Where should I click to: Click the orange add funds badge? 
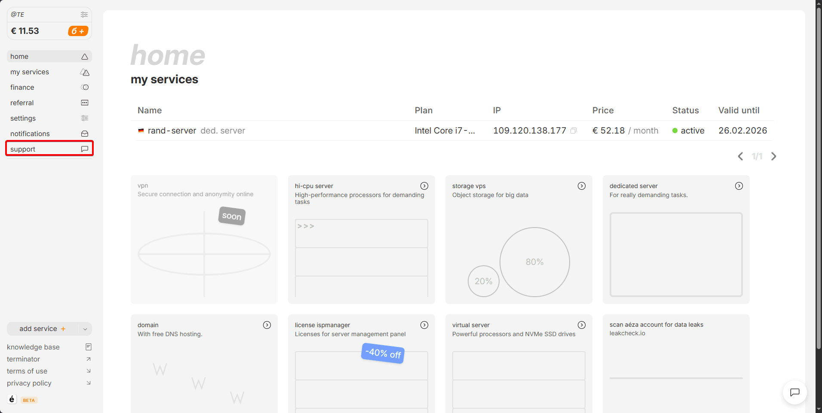coord(78,31)
